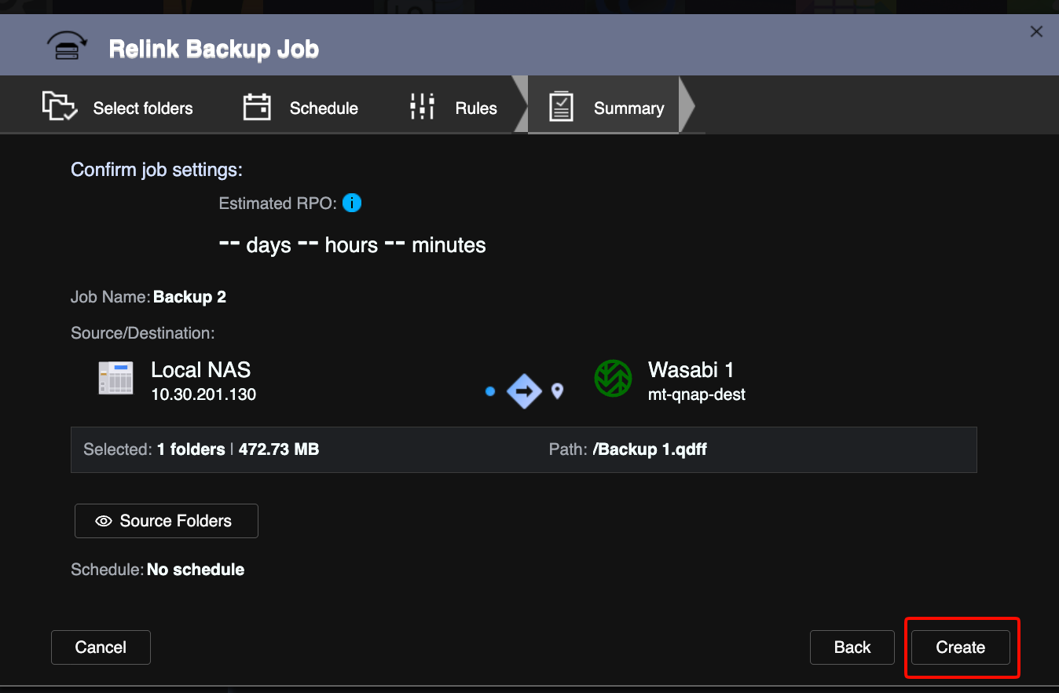The height and width of the screenshot is (693, 1059).
Task: Click the eye icon on Source Folders
Action: pyautogui.click(x=103, y=521)
